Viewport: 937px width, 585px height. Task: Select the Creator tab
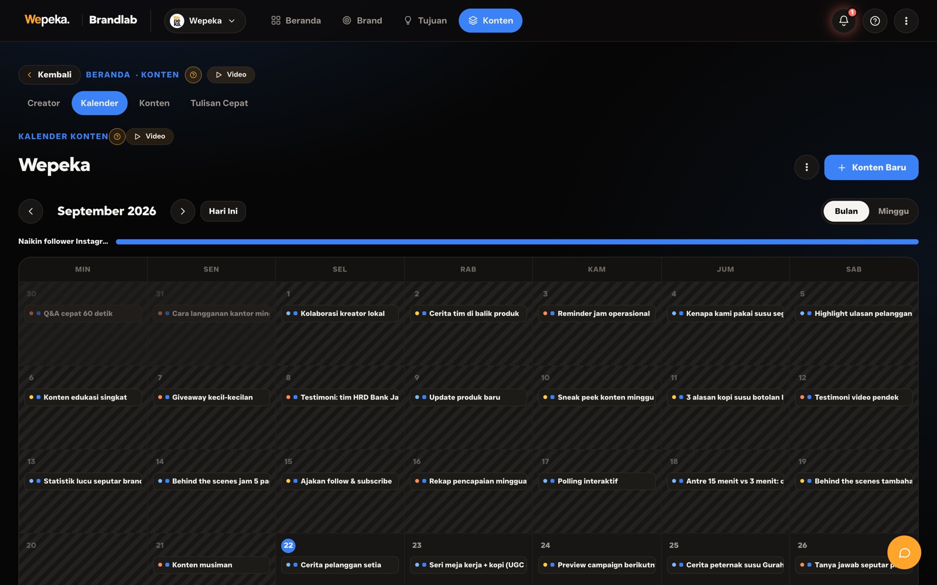[44, 103]
